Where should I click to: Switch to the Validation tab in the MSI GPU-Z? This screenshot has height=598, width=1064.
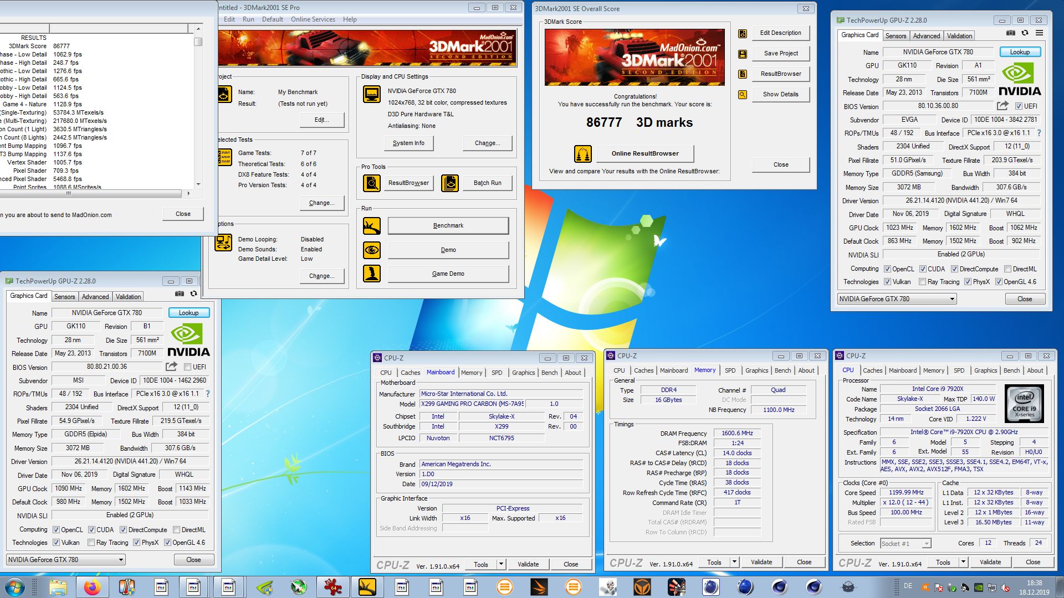click(128, 297)
